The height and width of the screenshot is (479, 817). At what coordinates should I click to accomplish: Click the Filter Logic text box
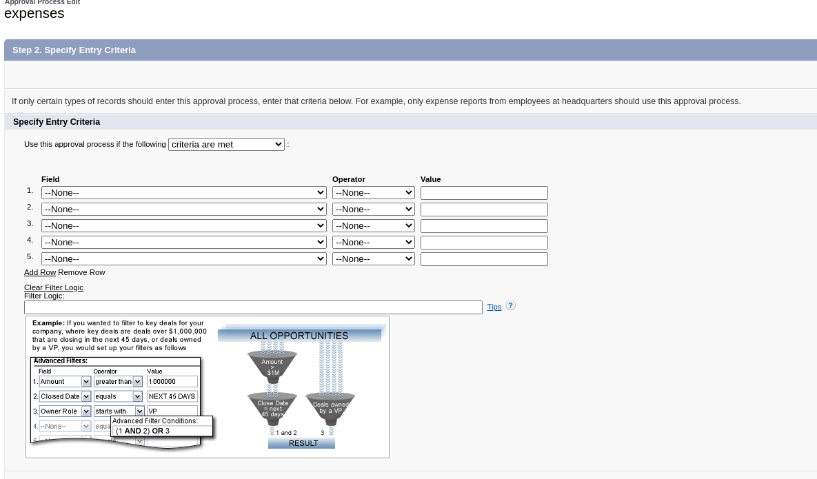tap(253, 307)
